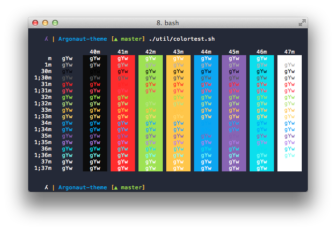
Task: Click the cyan 46m color column in the 36m row
Action: 262,149
